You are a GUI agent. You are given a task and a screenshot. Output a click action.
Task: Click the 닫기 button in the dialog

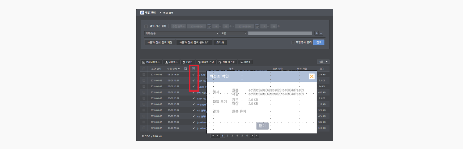(x=262, y=126)
